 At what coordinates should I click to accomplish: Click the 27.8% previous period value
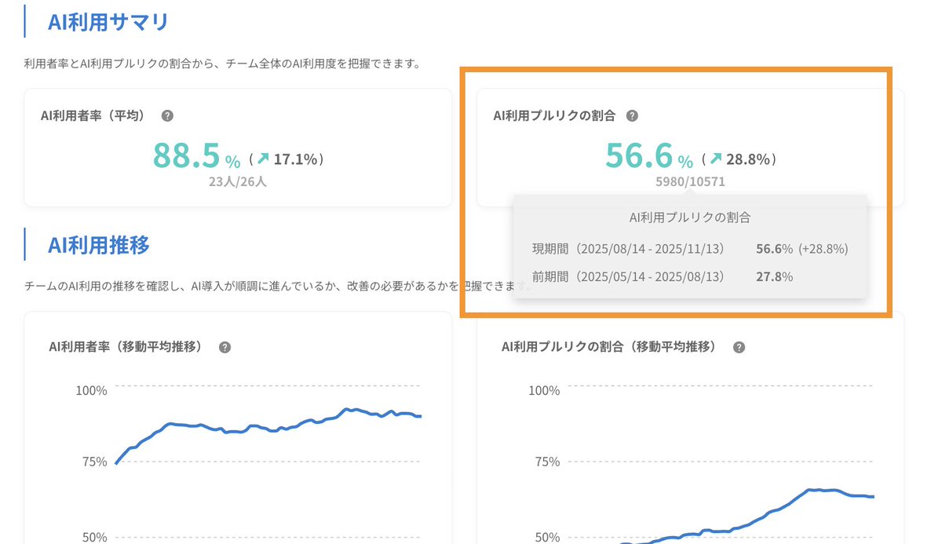click(x=774, y=277)
